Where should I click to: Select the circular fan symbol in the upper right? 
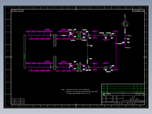pyautogui.click(x=125, y=24)
